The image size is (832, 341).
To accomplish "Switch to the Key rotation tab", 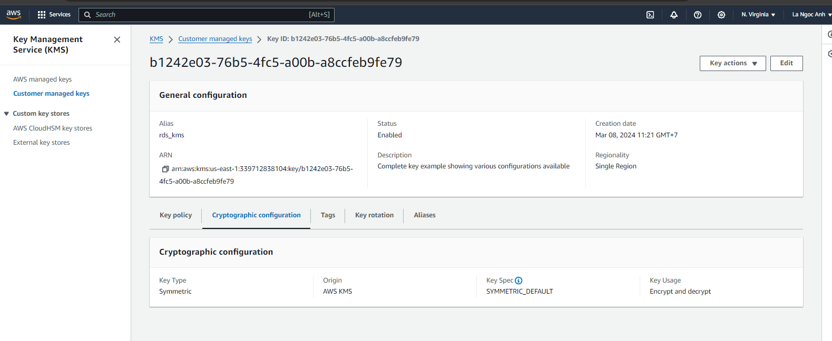I will coord(374,215).
